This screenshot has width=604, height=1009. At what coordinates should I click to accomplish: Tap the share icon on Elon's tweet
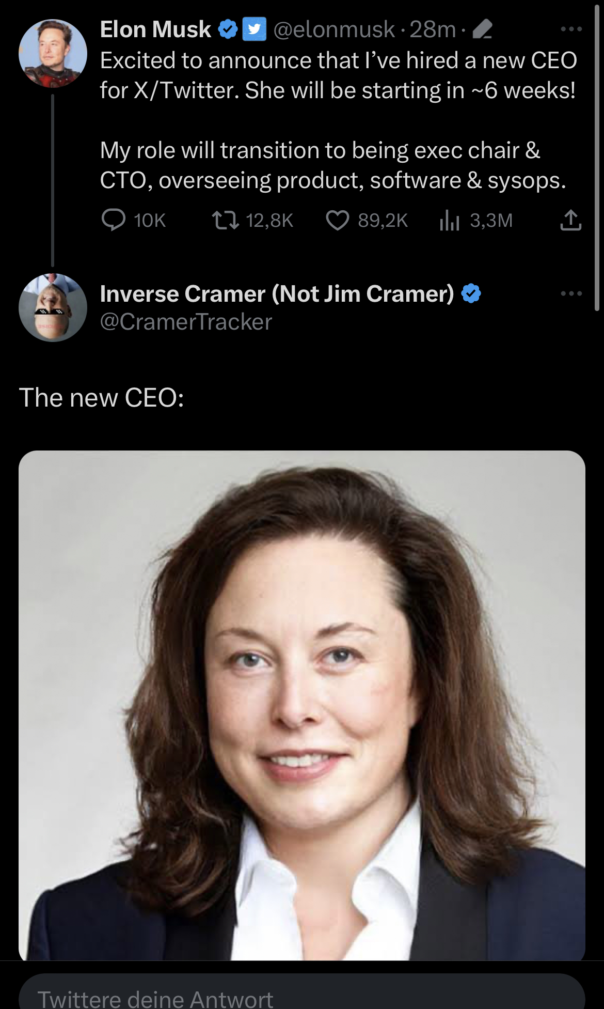point(570,220)
